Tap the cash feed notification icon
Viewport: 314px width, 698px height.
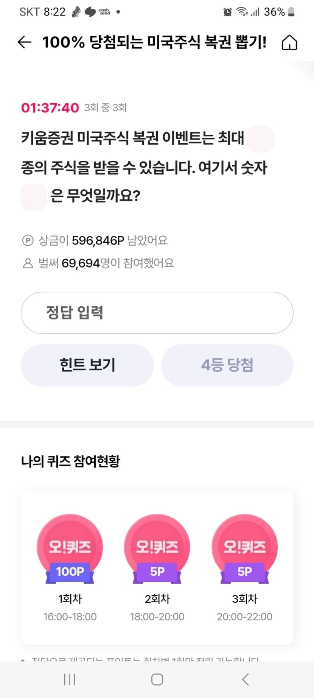[x=104, y=12]
